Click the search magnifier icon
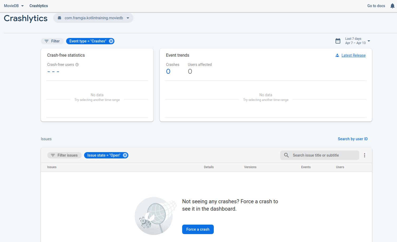This screenshot has height=242, width=397. click(287, 155)
